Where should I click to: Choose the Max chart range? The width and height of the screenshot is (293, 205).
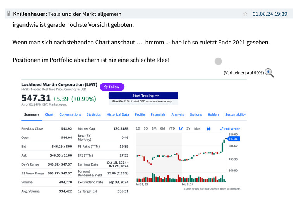pos(197,128)
